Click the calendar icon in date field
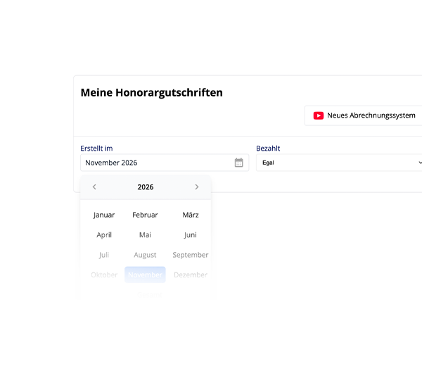The height and width of the screenshot is (390, 422). click(238, 163)
